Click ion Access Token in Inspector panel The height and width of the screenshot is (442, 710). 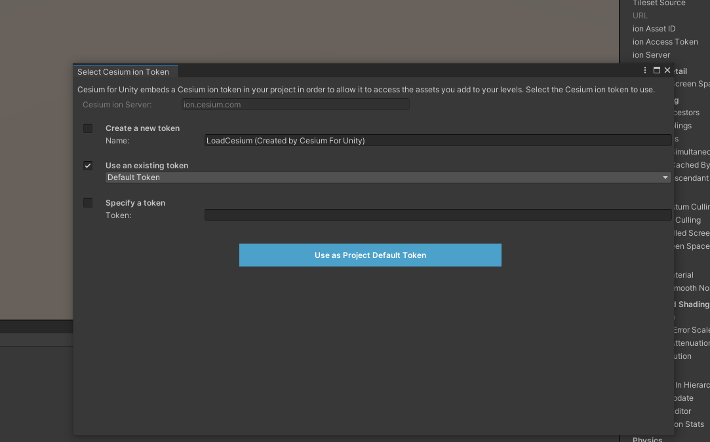(665, 42)
